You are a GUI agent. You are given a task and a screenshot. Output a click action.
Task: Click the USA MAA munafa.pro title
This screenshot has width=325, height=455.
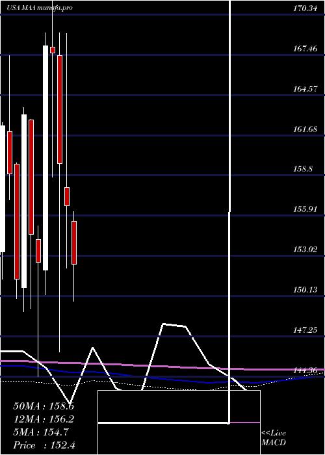coord(40,8)
